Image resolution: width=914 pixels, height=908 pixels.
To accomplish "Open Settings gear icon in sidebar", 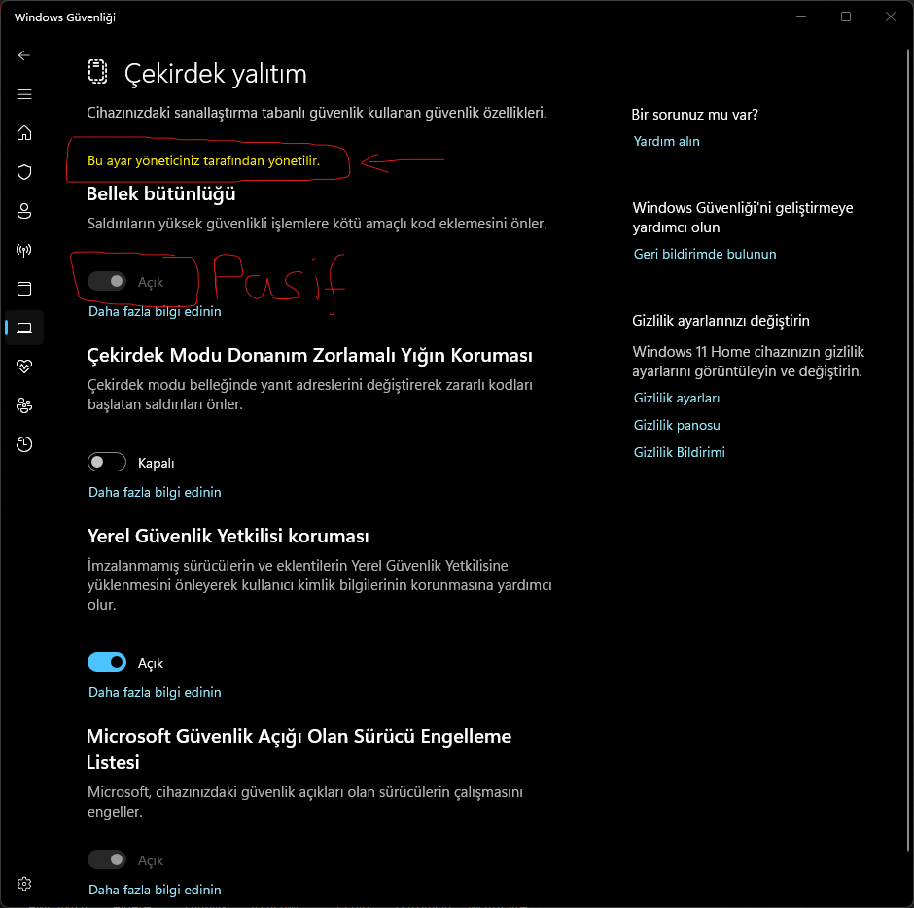I will [x=24, y=884].
